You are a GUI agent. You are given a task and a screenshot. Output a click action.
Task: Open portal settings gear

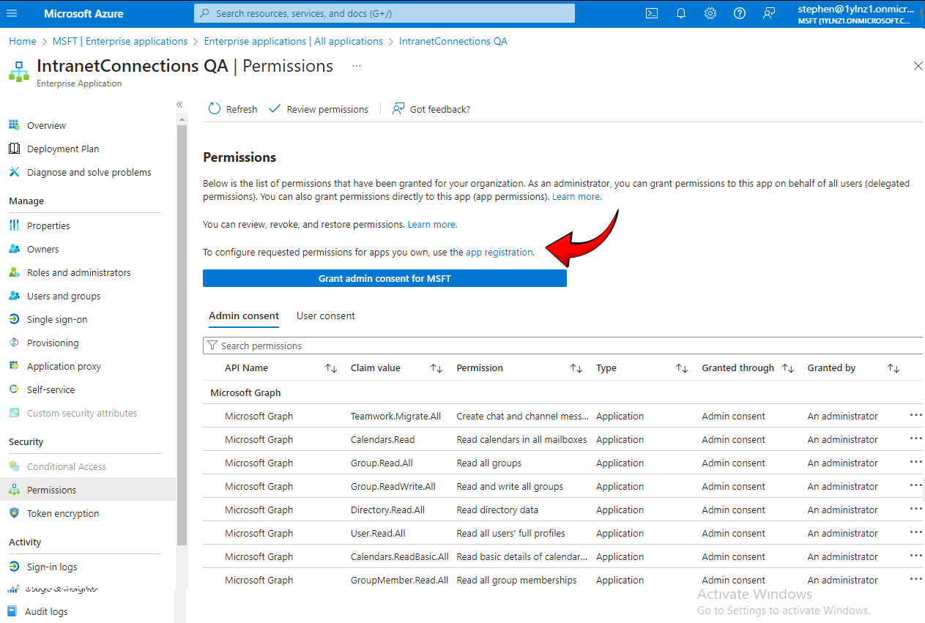click(x=710, y=13)
